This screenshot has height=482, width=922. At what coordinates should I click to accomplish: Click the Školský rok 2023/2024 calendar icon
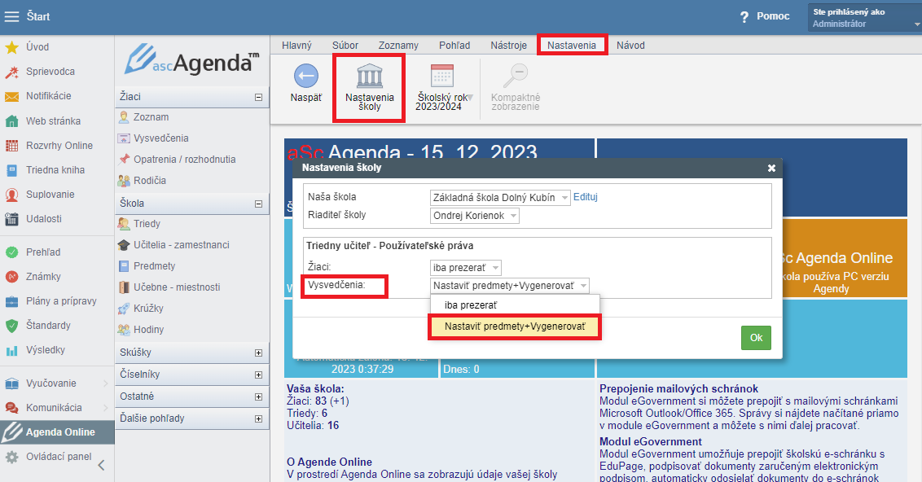[442, 77]
